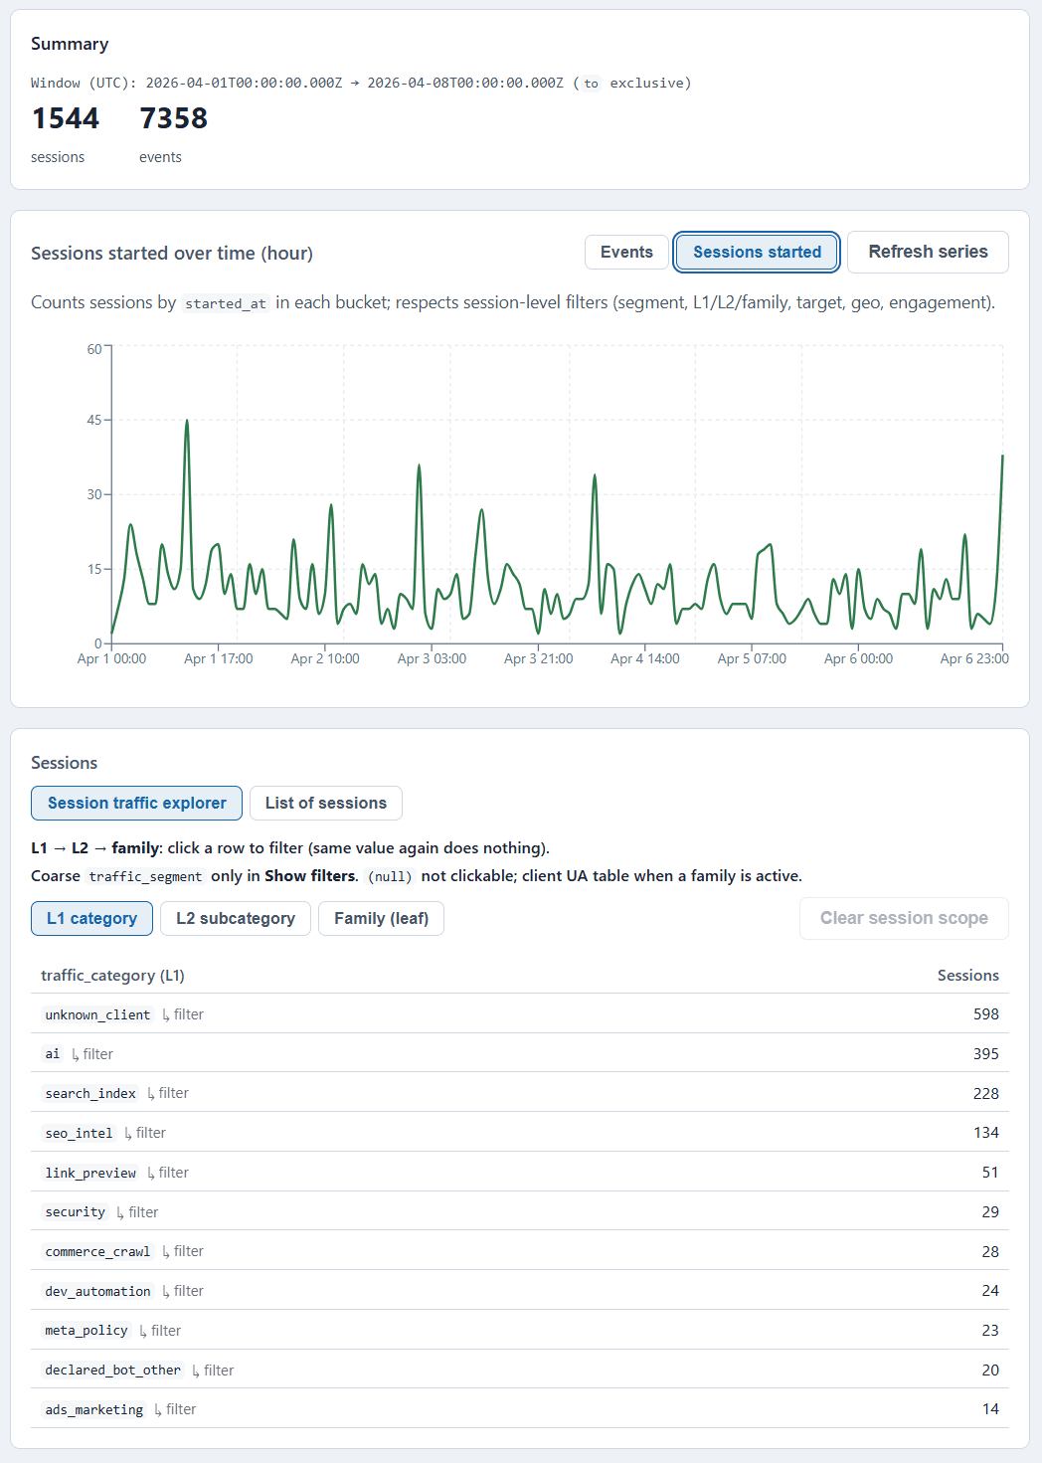Switch to the L2 subcategory level

point(235,918)
